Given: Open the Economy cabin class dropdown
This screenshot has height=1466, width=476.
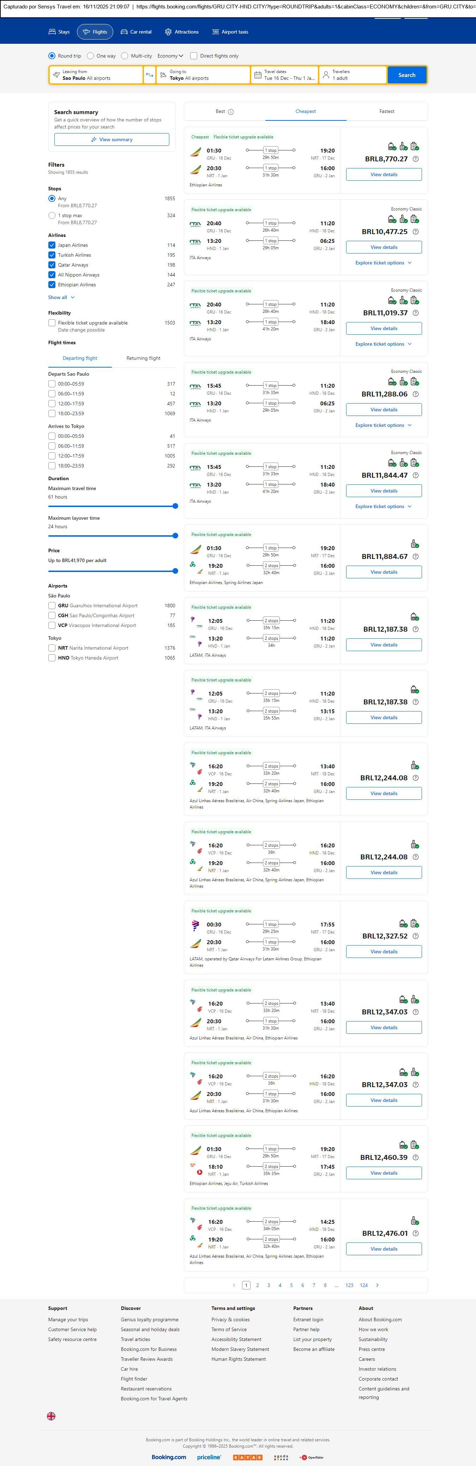Looking at the screenshot, I should tap(170, 56).
